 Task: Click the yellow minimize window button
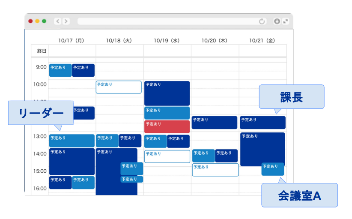point(37,21)
